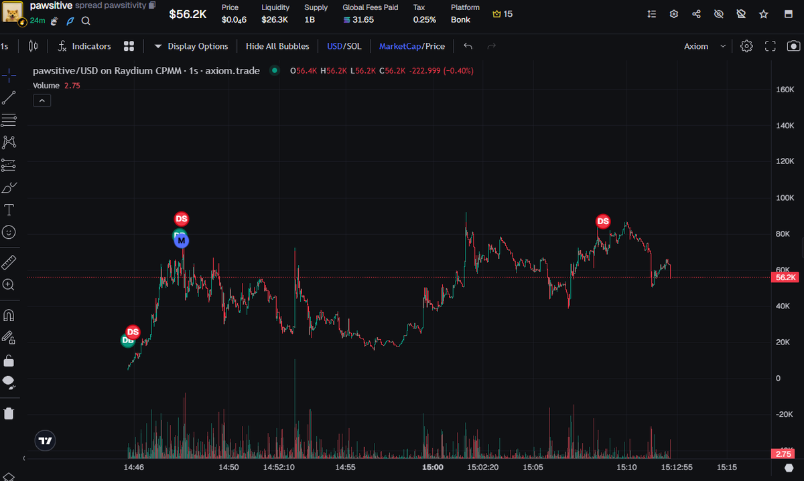Open the Axiom layout dropdown
The height and width of the screenshot is (481, 804).
(704, 46)
